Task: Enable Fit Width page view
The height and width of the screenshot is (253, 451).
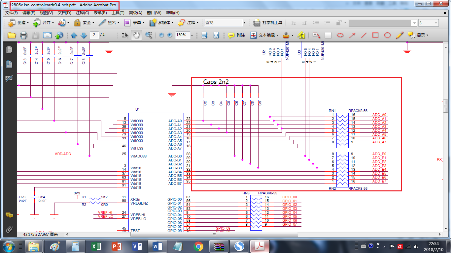Action: coord(204,35)
